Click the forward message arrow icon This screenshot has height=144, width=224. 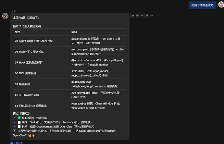click(142, 15)
